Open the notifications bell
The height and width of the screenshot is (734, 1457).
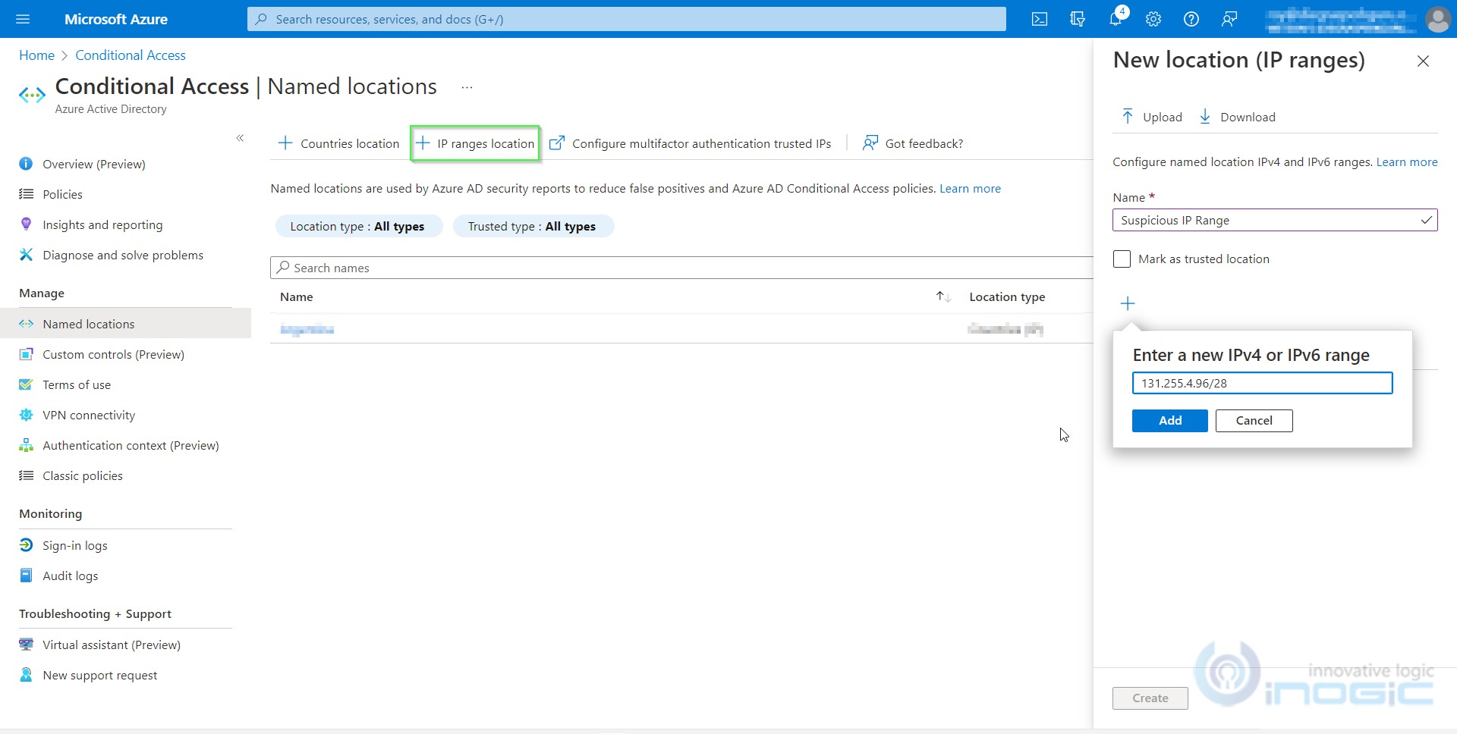(x=1116, y=19)
